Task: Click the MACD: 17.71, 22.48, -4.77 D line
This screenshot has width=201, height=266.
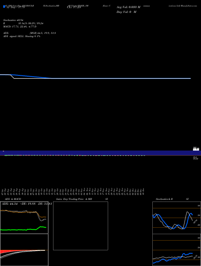Action: click(x=20, y=27)
